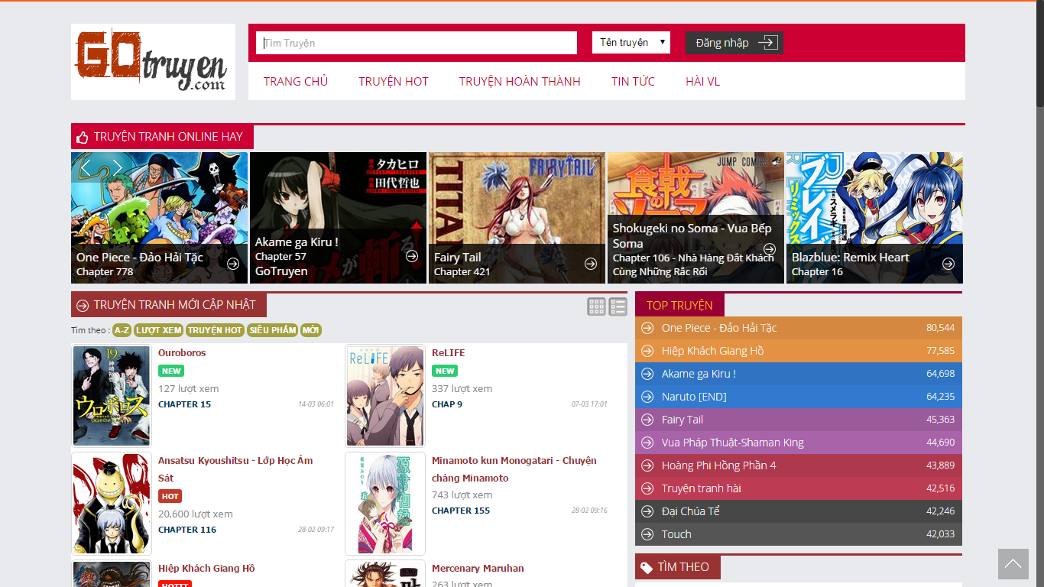Open Mercenary Maruhan title link
The height and width of the screenshot is (587, 1044).
coord(478,569)
